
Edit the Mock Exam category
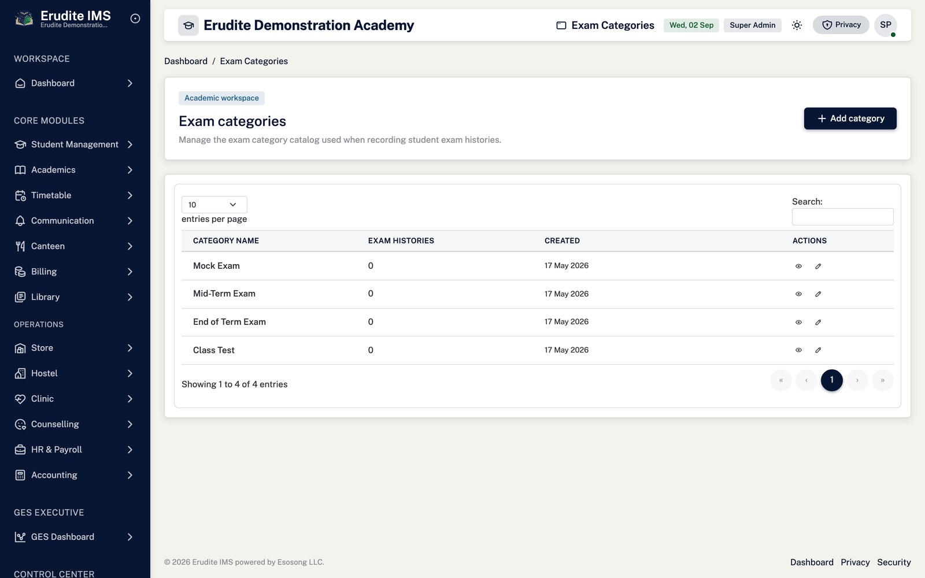tap(818, 266)
